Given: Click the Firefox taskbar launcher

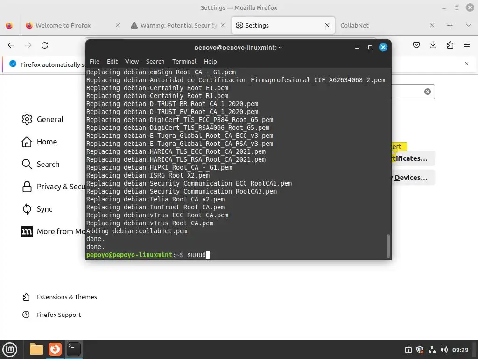Looking at the screenshot, I should click(x=55, y=349).
